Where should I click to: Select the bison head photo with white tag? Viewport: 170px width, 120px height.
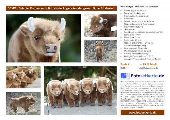(101, 26)
